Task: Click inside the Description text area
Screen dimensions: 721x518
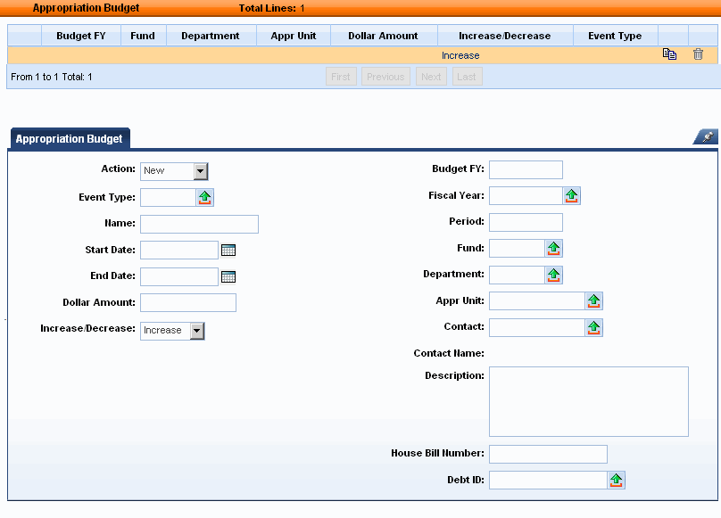Action: point(589,401)
